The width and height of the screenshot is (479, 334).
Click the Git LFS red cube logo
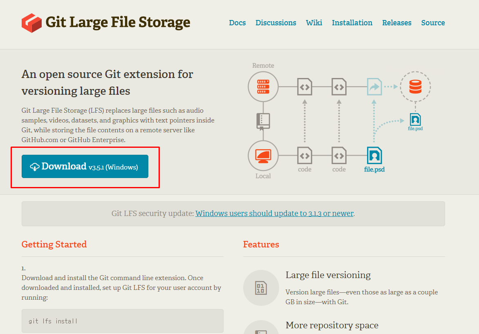point(31,23)
